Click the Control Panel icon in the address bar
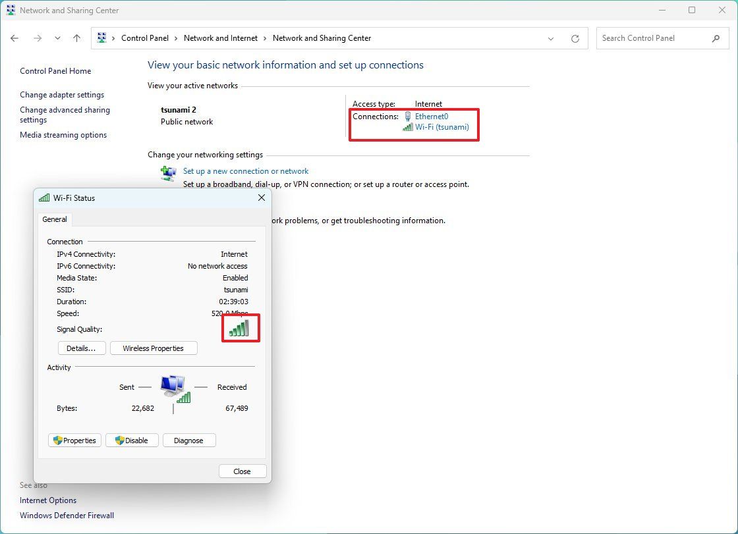 [x=103, y=38]
